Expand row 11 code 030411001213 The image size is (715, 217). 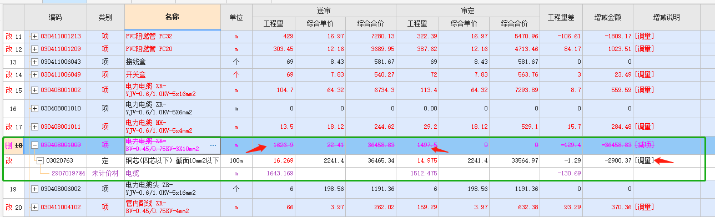(x=34, y=37)
